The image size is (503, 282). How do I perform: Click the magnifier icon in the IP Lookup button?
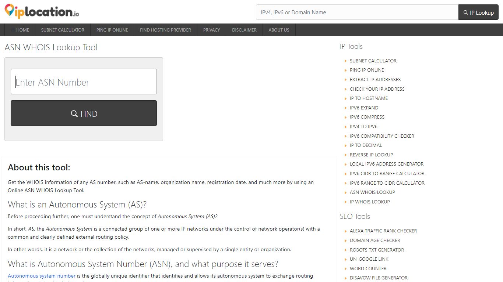(466, 12)
